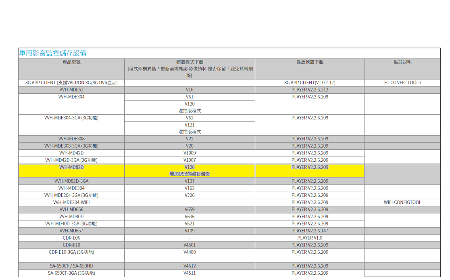450x280 pixels.
Task: Select the VVH-MDE52 model name cell
Action: click(x=71, y=90)
